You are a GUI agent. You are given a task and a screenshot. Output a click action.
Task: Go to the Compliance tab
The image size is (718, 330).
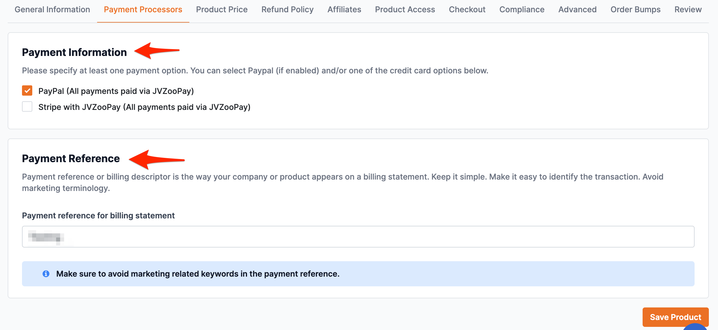(x=522, y=10)
